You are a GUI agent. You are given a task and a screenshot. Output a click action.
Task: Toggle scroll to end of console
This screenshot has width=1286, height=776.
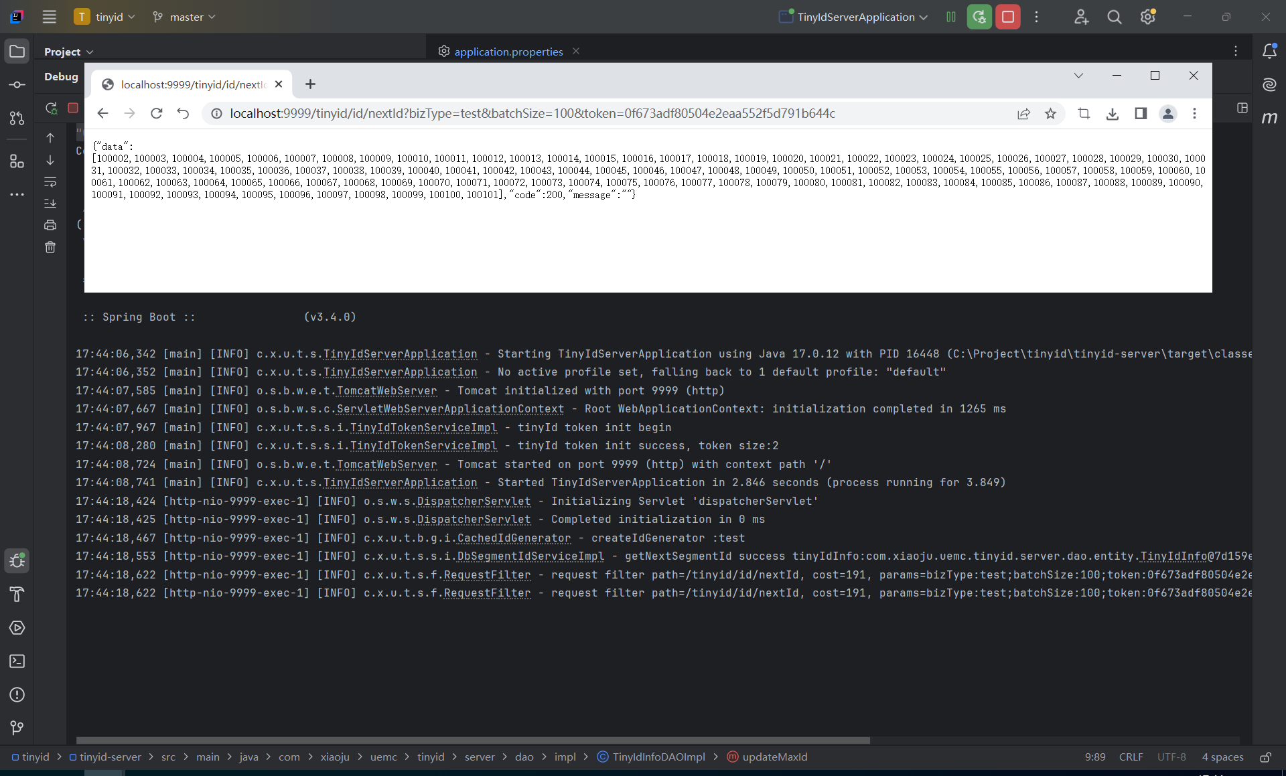[x=50, y=204]
